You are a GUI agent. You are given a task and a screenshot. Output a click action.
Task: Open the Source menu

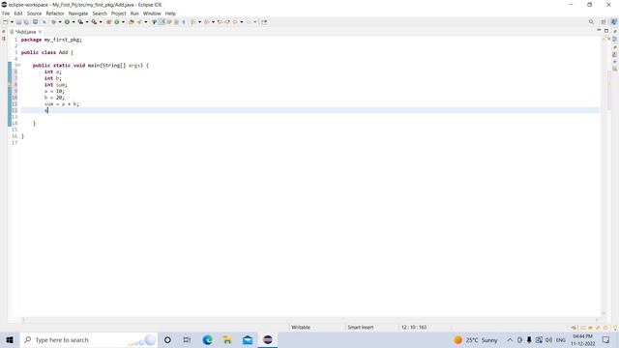point(34,14)
